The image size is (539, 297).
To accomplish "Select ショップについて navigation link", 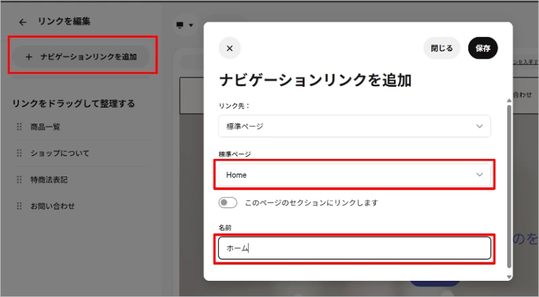I will pyautogui.click(x=59, y=153).
